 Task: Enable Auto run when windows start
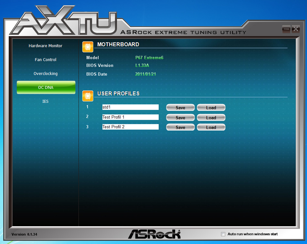(223, 234)
